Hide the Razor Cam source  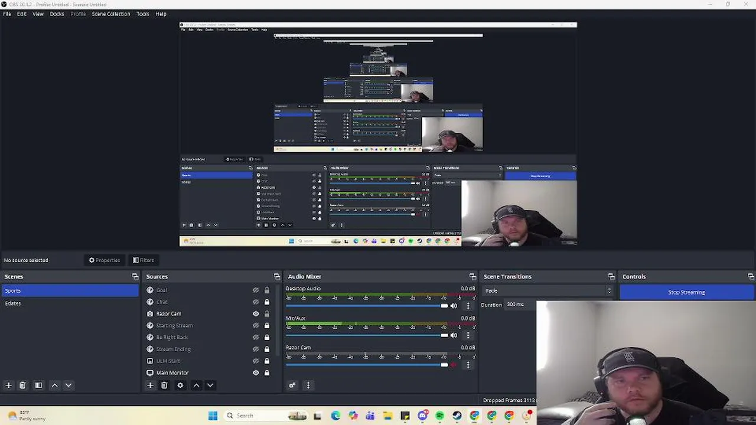pos(256,313)
